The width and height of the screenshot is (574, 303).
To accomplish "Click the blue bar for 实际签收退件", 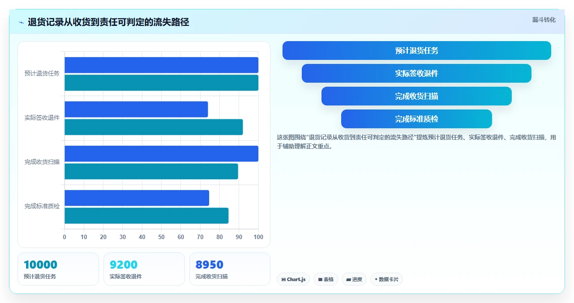I will [x=136, y=109].
